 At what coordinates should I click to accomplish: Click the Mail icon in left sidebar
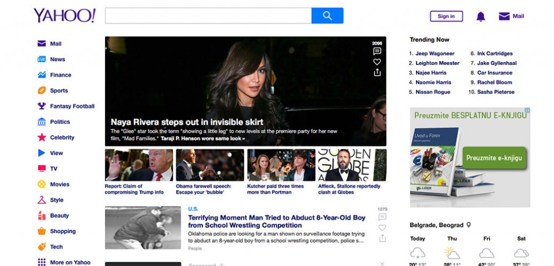click(42, 43)
